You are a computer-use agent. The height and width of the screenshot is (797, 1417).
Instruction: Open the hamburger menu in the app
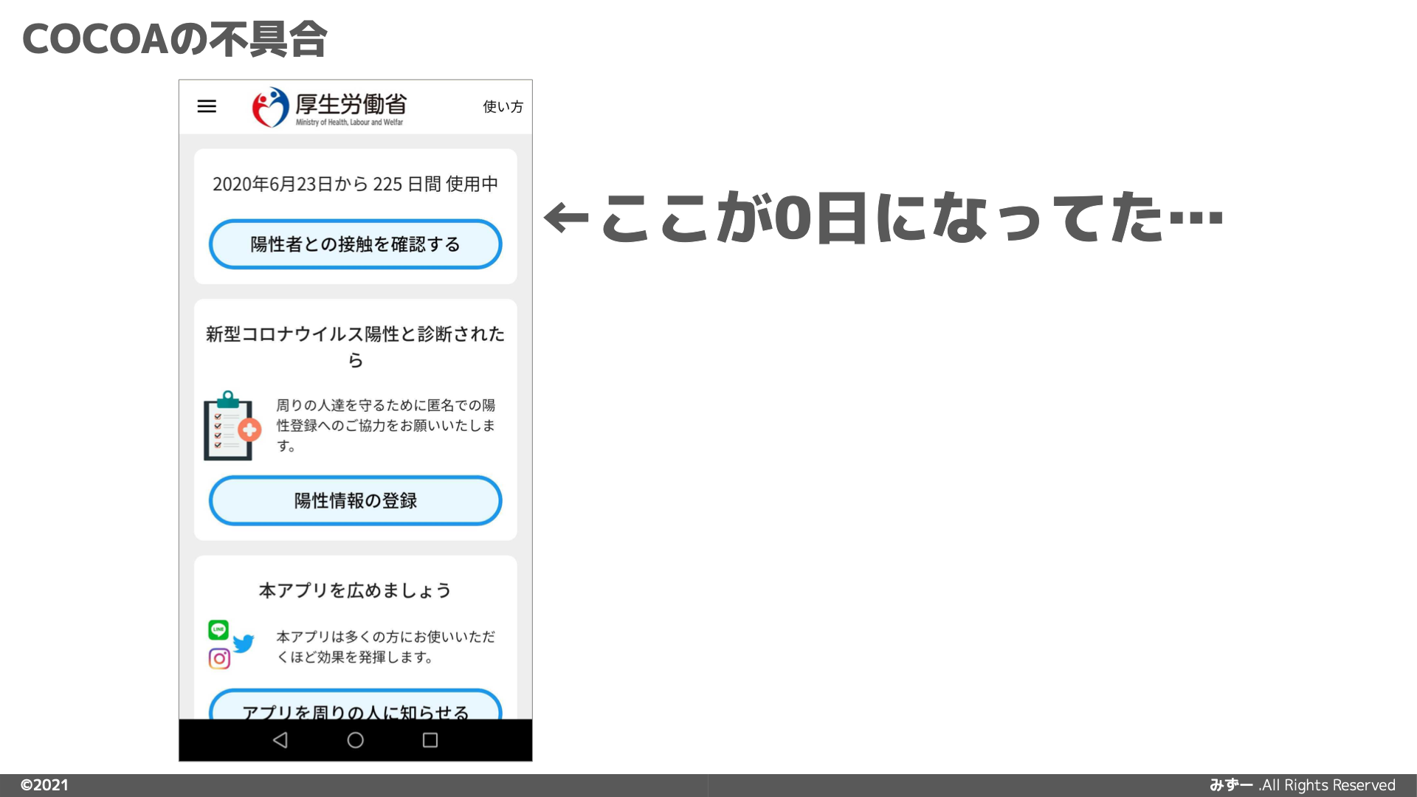(207, 106)
